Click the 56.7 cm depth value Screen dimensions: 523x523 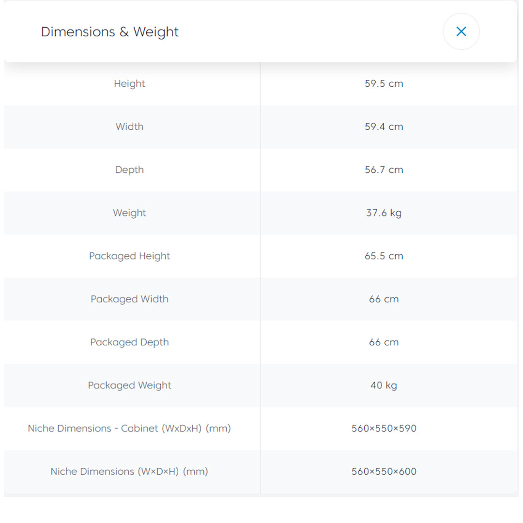click(384, 169)
